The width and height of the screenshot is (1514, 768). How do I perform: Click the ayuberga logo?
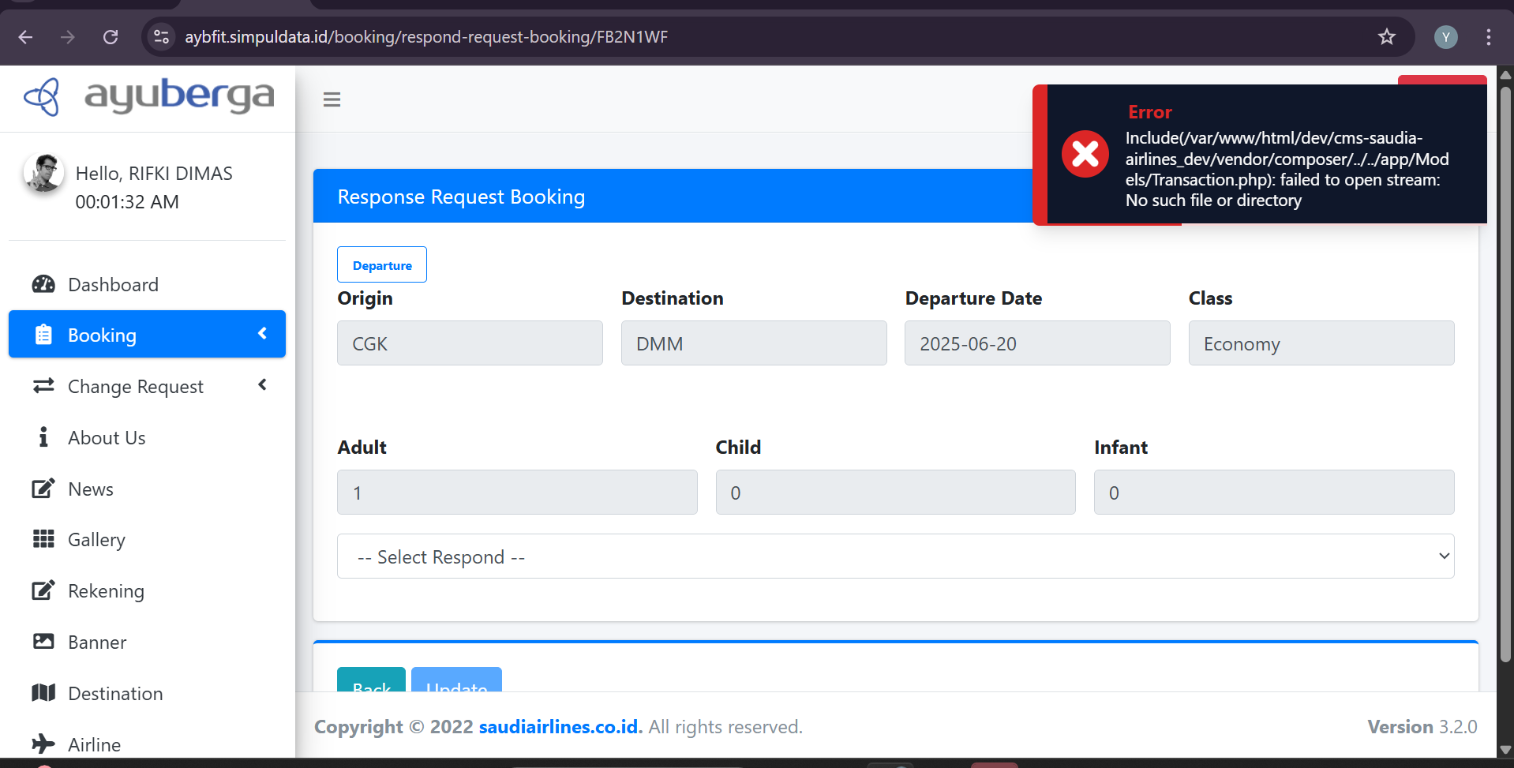tap(148, 97)
